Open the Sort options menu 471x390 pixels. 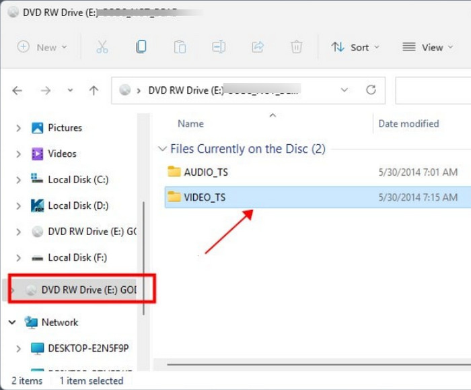click(356, 47)
